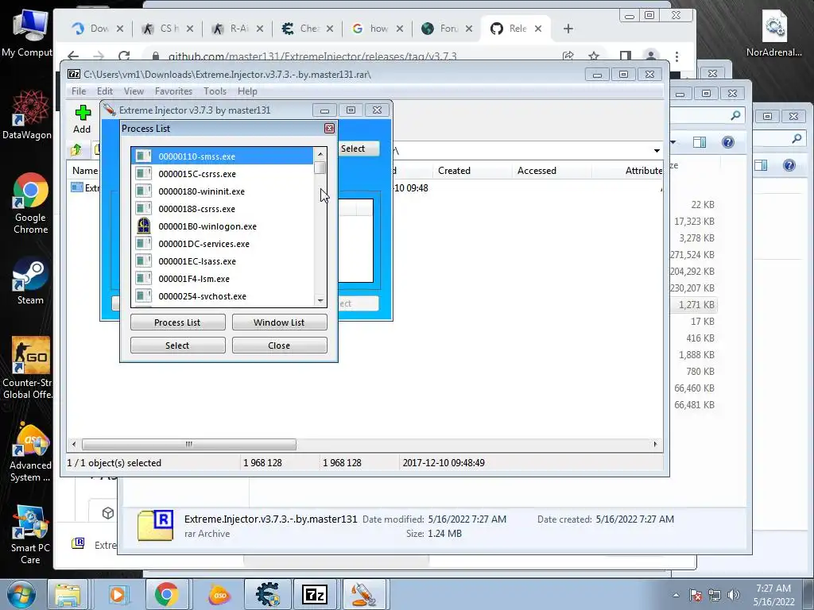Open the 7-Zip Tools menu
814x610 pixels.
coord(215,91)
